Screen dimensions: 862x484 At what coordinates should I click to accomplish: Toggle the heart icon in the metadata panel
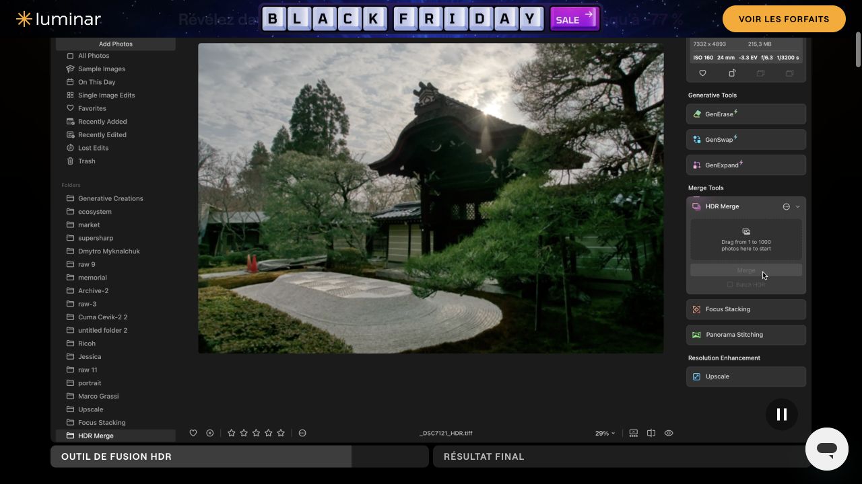[x=702, y=73]
